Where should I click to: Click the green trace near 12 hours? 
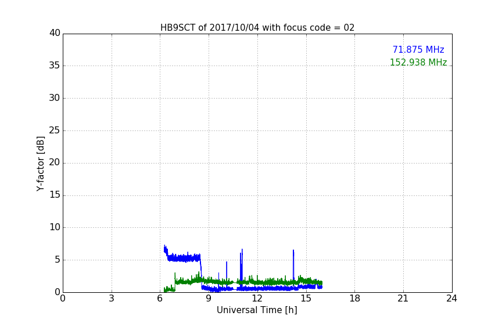(258, 282)
